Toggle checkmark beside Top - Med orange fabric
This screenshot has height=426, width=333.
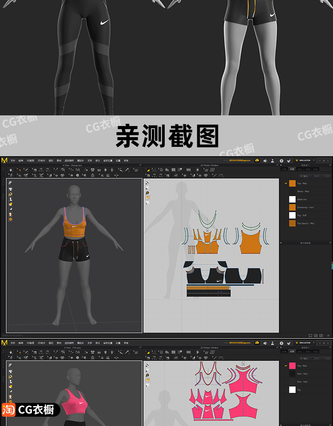pos(286,183)
